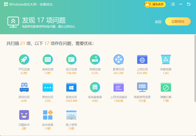Open the 运行加速 item
196x136 pixels.
click(71, 59)
